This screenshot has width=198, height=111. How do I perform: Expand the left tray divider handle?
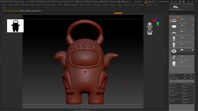(x=1, y=57)
